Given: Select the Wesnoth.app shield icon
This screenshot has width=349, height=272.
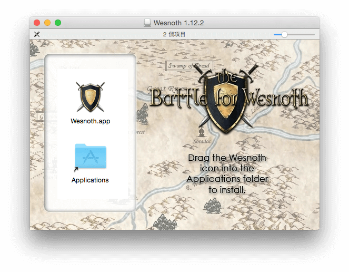Looking at the screenshot, I should pos(91,97).
